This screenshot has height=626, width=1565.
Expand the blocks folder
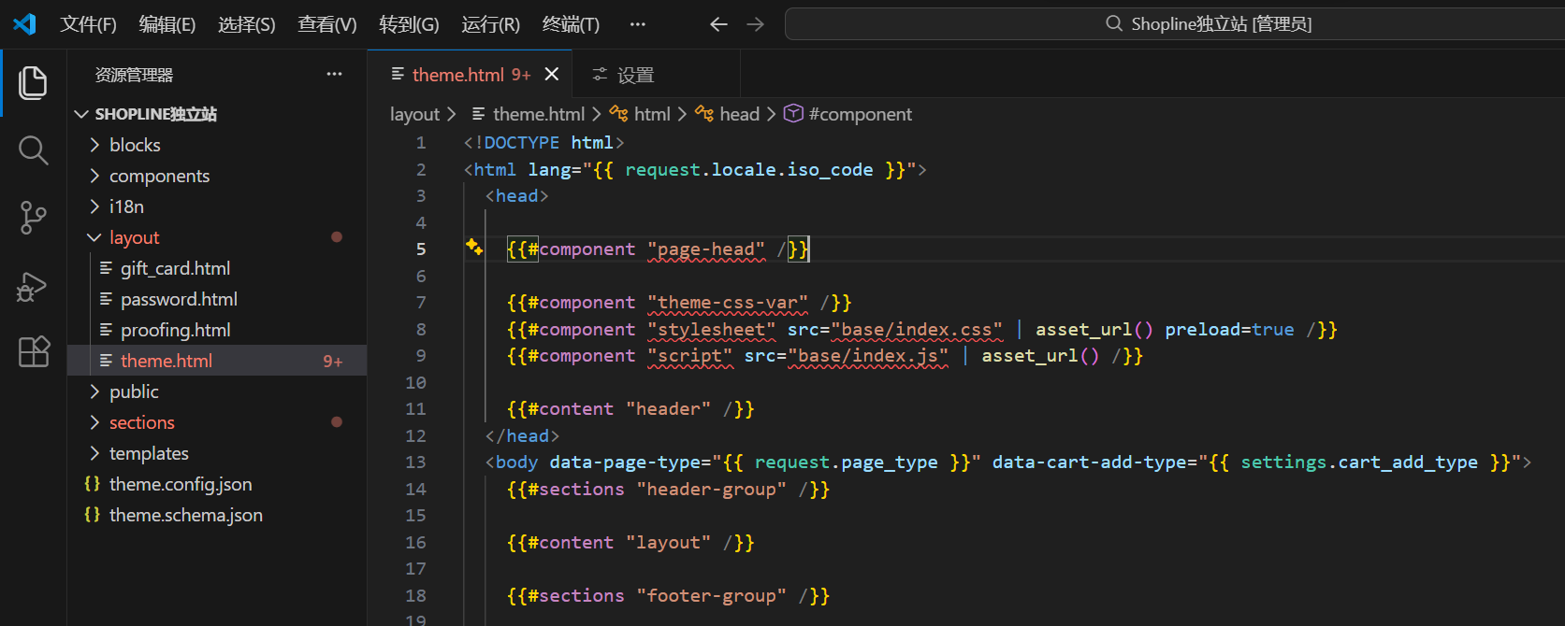[135, 145]
